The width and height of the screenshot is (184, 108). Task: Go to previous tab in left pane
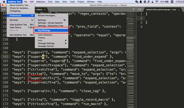coord(3,9)
